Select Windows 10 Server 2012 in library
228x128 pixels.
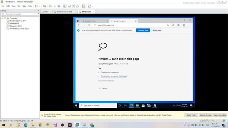pos(19,28)
